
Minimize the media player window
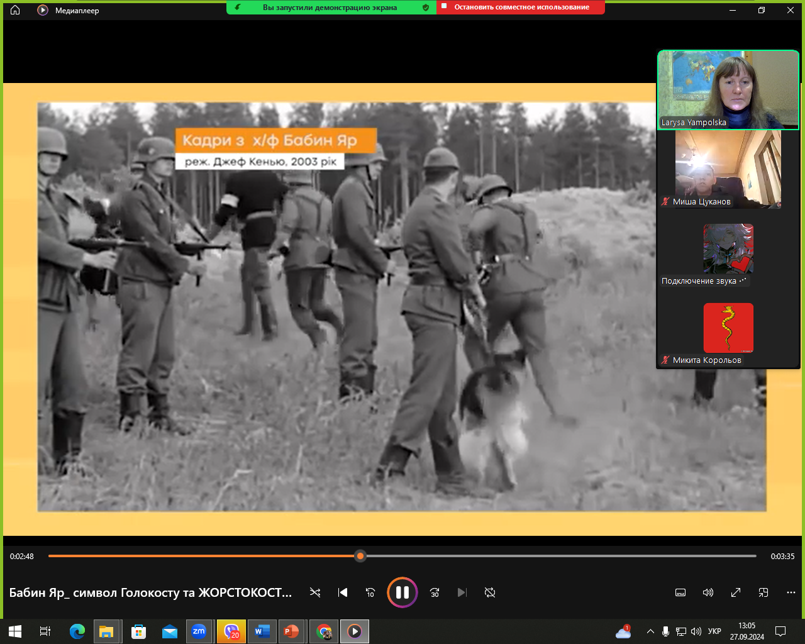pyautogui.click(x=733, y=10)
